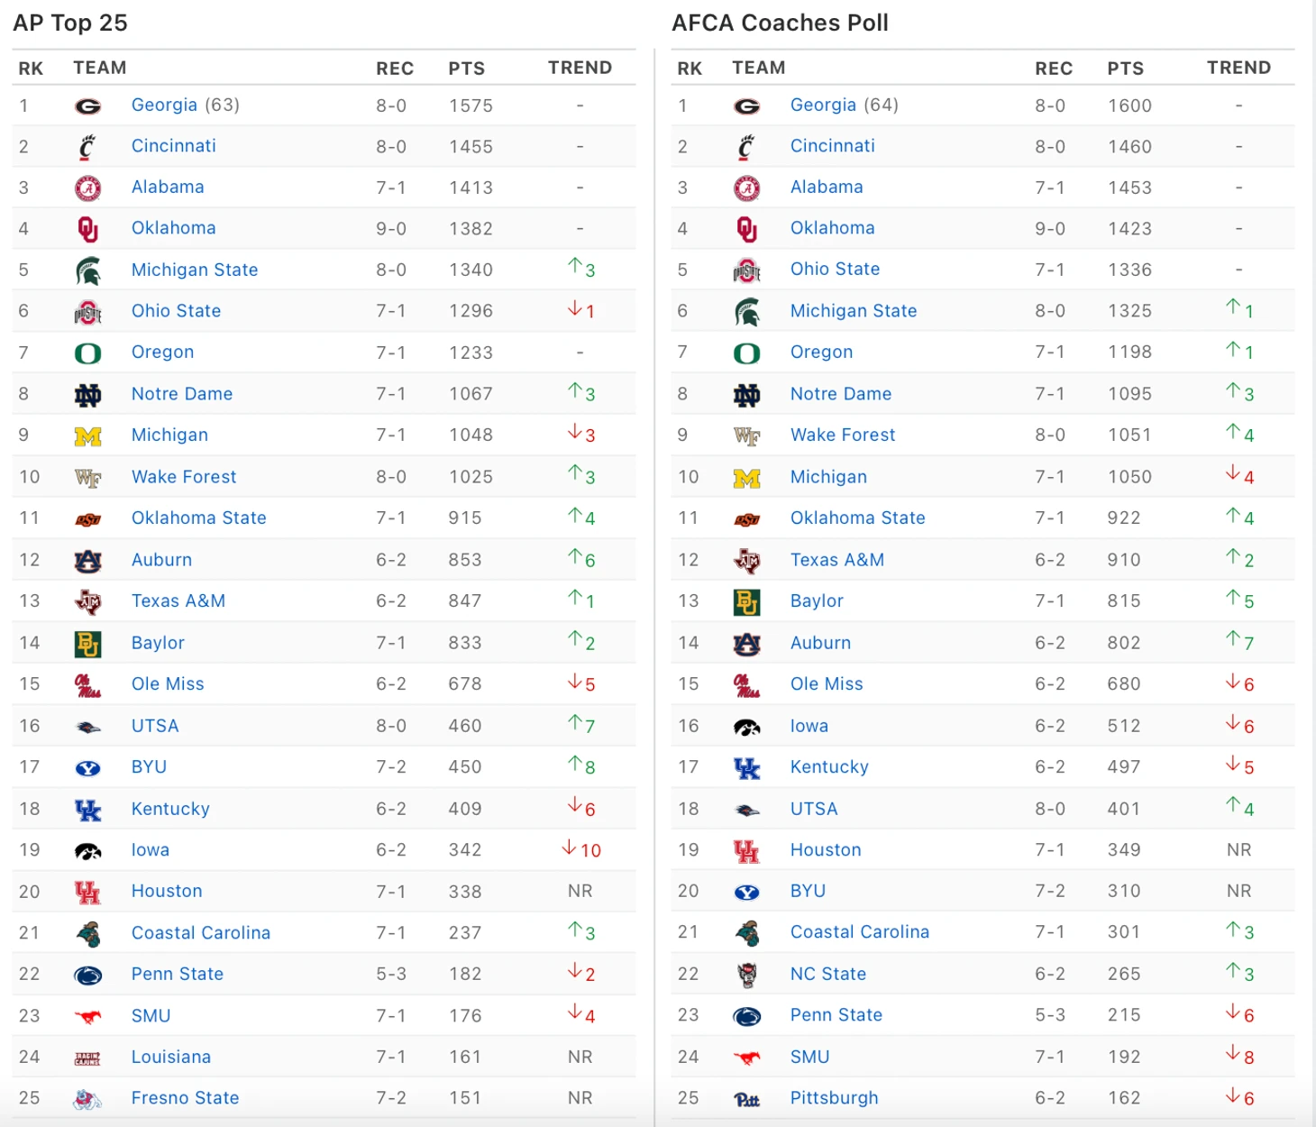1316x1127 pixels.
Task: Click the PTS column header in AP Top 25
Action: click(466, 69)
